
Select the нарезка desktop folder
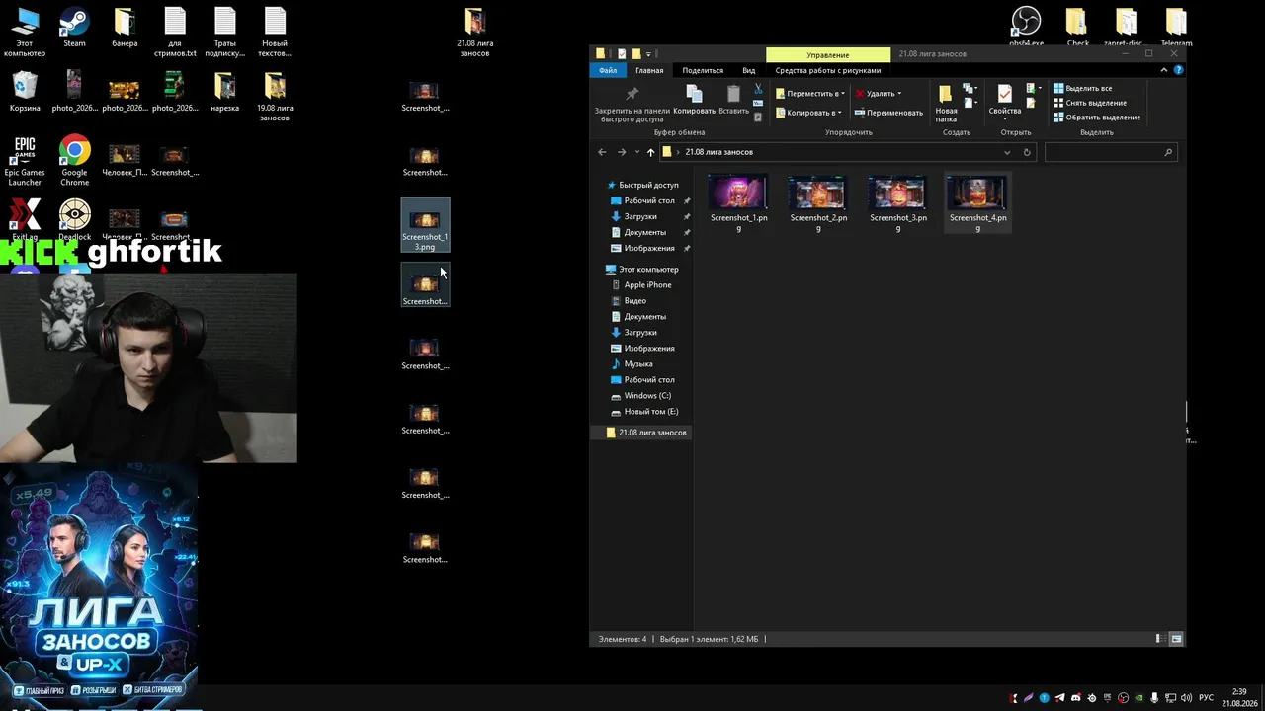224,92
